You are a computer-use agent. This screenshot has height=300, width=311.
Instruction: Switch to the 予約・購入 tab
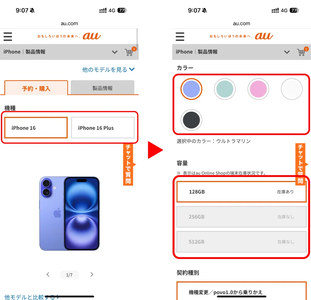click(36, 88)
